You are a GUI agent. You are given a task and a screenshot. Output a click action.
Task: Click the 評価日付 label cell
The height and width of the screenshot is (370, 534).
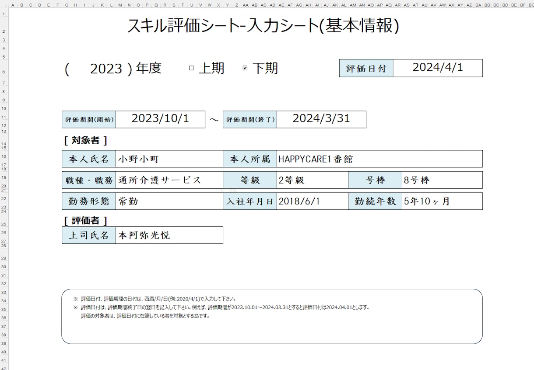click(366, 68)
